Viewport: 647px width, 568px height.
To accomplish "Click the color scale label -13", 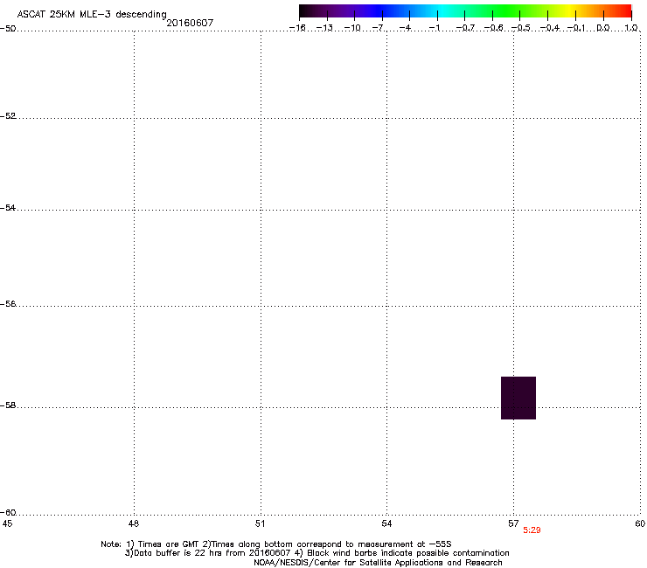I will tap(324, 28).
